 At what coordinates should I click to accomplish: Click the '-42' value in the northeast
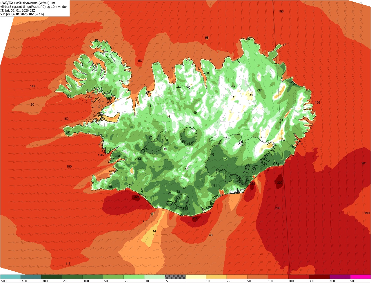[x=233, y=86]
